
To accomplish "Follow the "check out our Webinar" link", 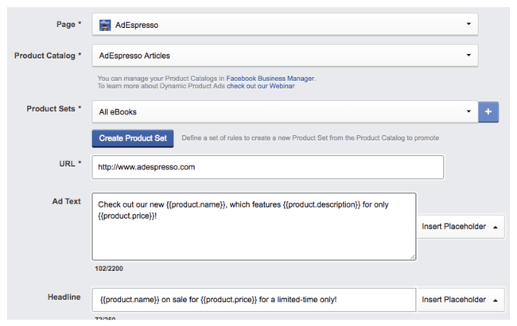I will pos(260,86).
